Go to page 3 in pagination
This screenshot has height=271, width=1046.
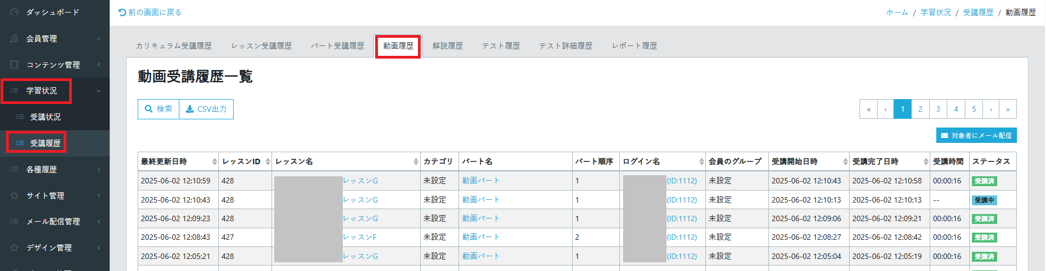pyautogui.click(x=938, y=109)
